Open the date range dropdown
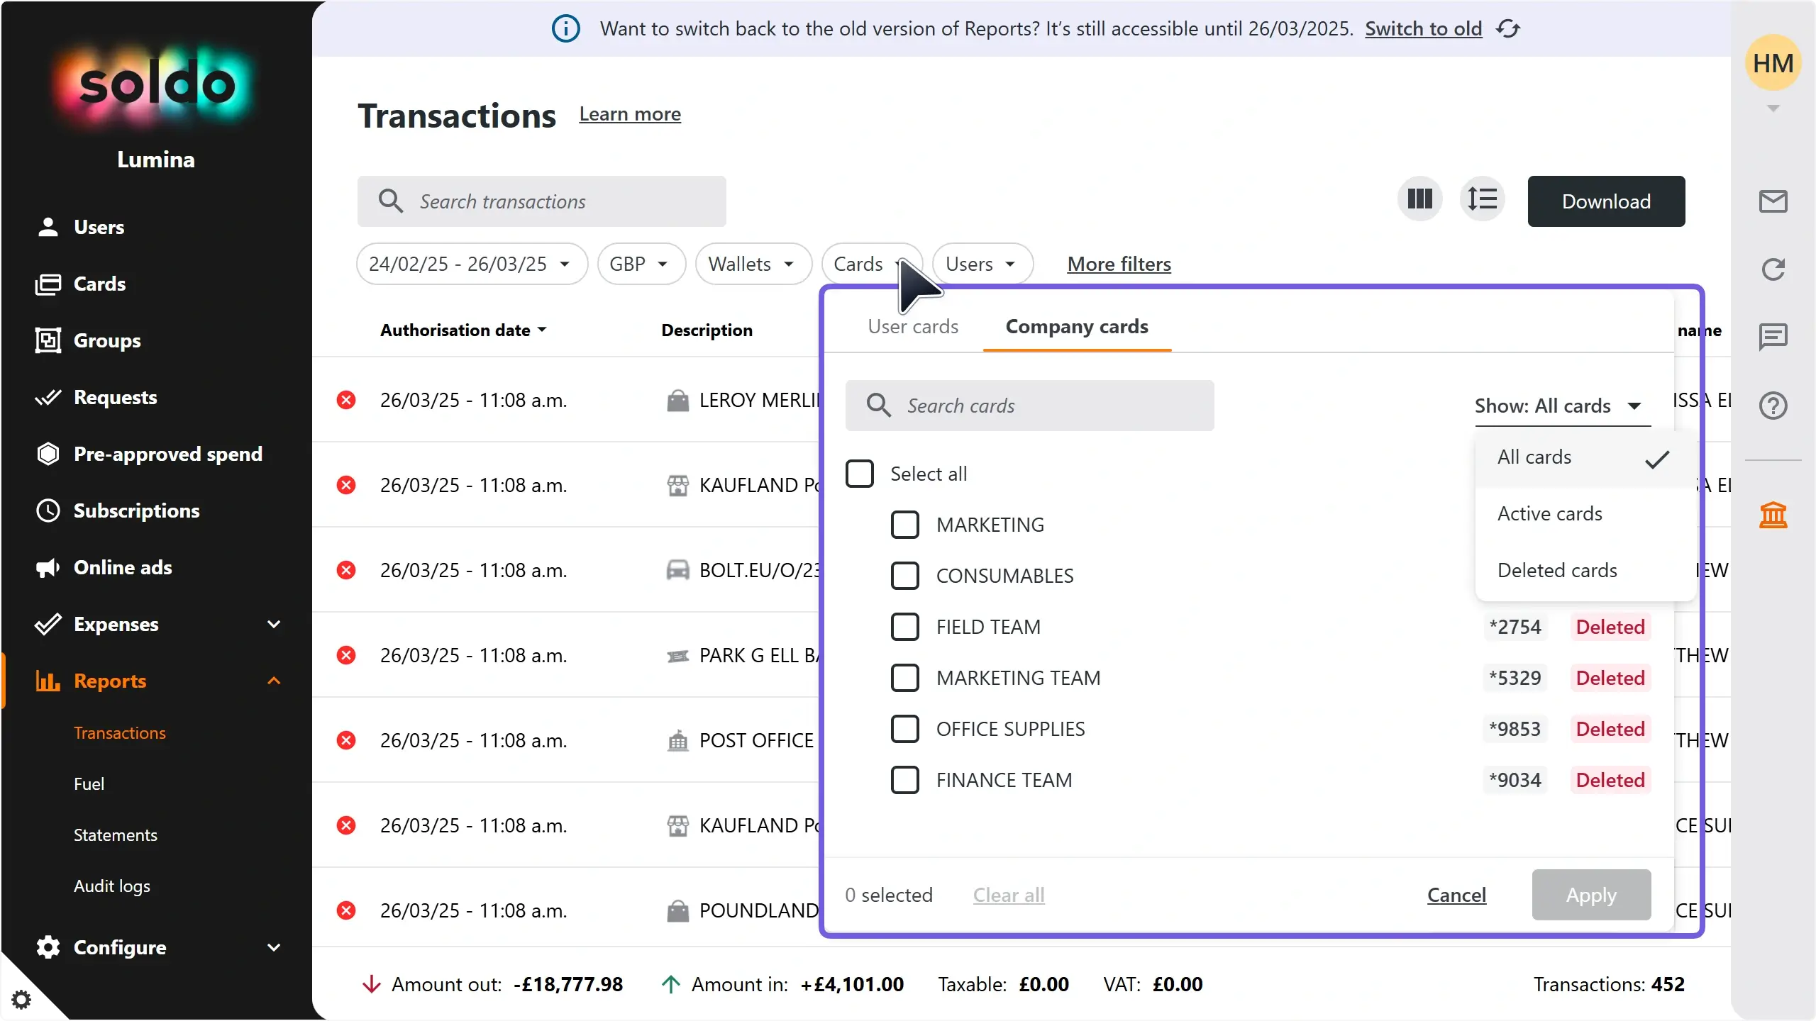Image resolution: width=1816 pixels, height=1021 pixels. pos(471,263)
